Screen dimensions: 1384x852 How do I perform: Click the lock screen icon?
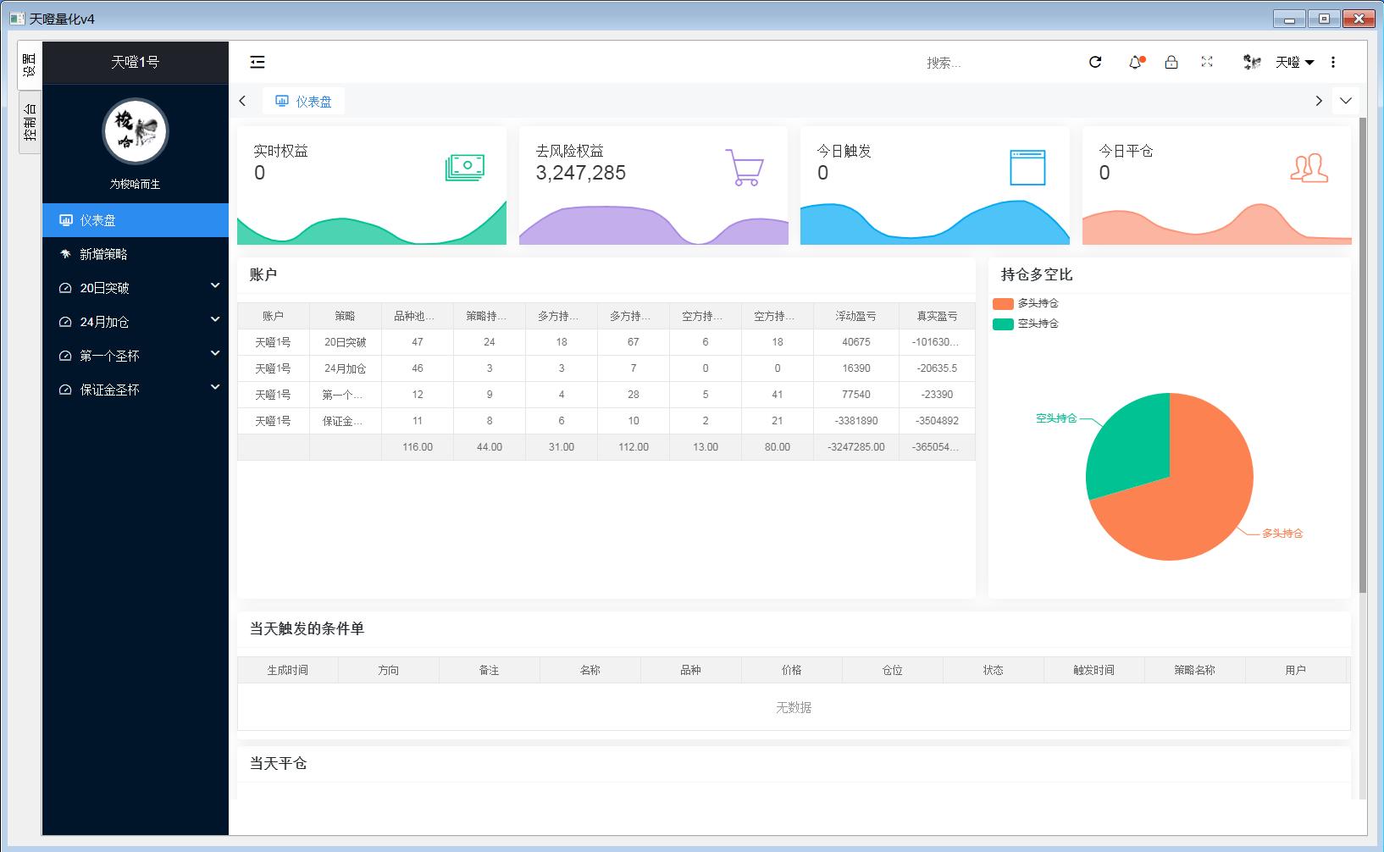(1171, 62)
